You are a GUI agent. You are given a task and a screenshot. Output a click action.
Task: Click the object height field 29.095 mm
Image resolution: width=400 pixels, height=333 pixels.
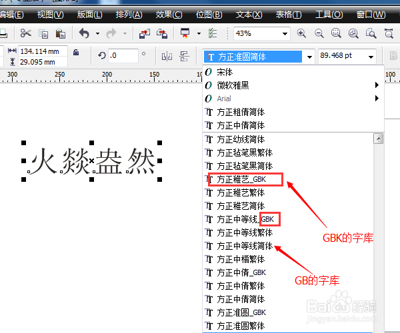(43, 62)
